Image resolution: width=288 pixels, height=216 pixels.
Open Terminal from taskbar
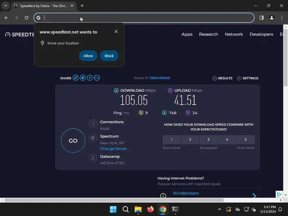coord(175,209)
